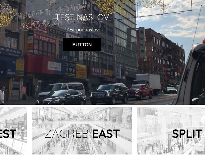The image size is (205, 155).
Task: Click the thin ZAGREB word
Action: tap(67, 134)
